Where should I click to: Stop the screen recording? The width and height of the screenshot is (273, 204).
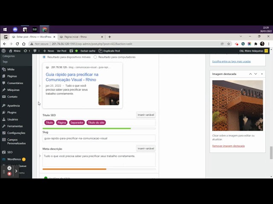point(9,174)
